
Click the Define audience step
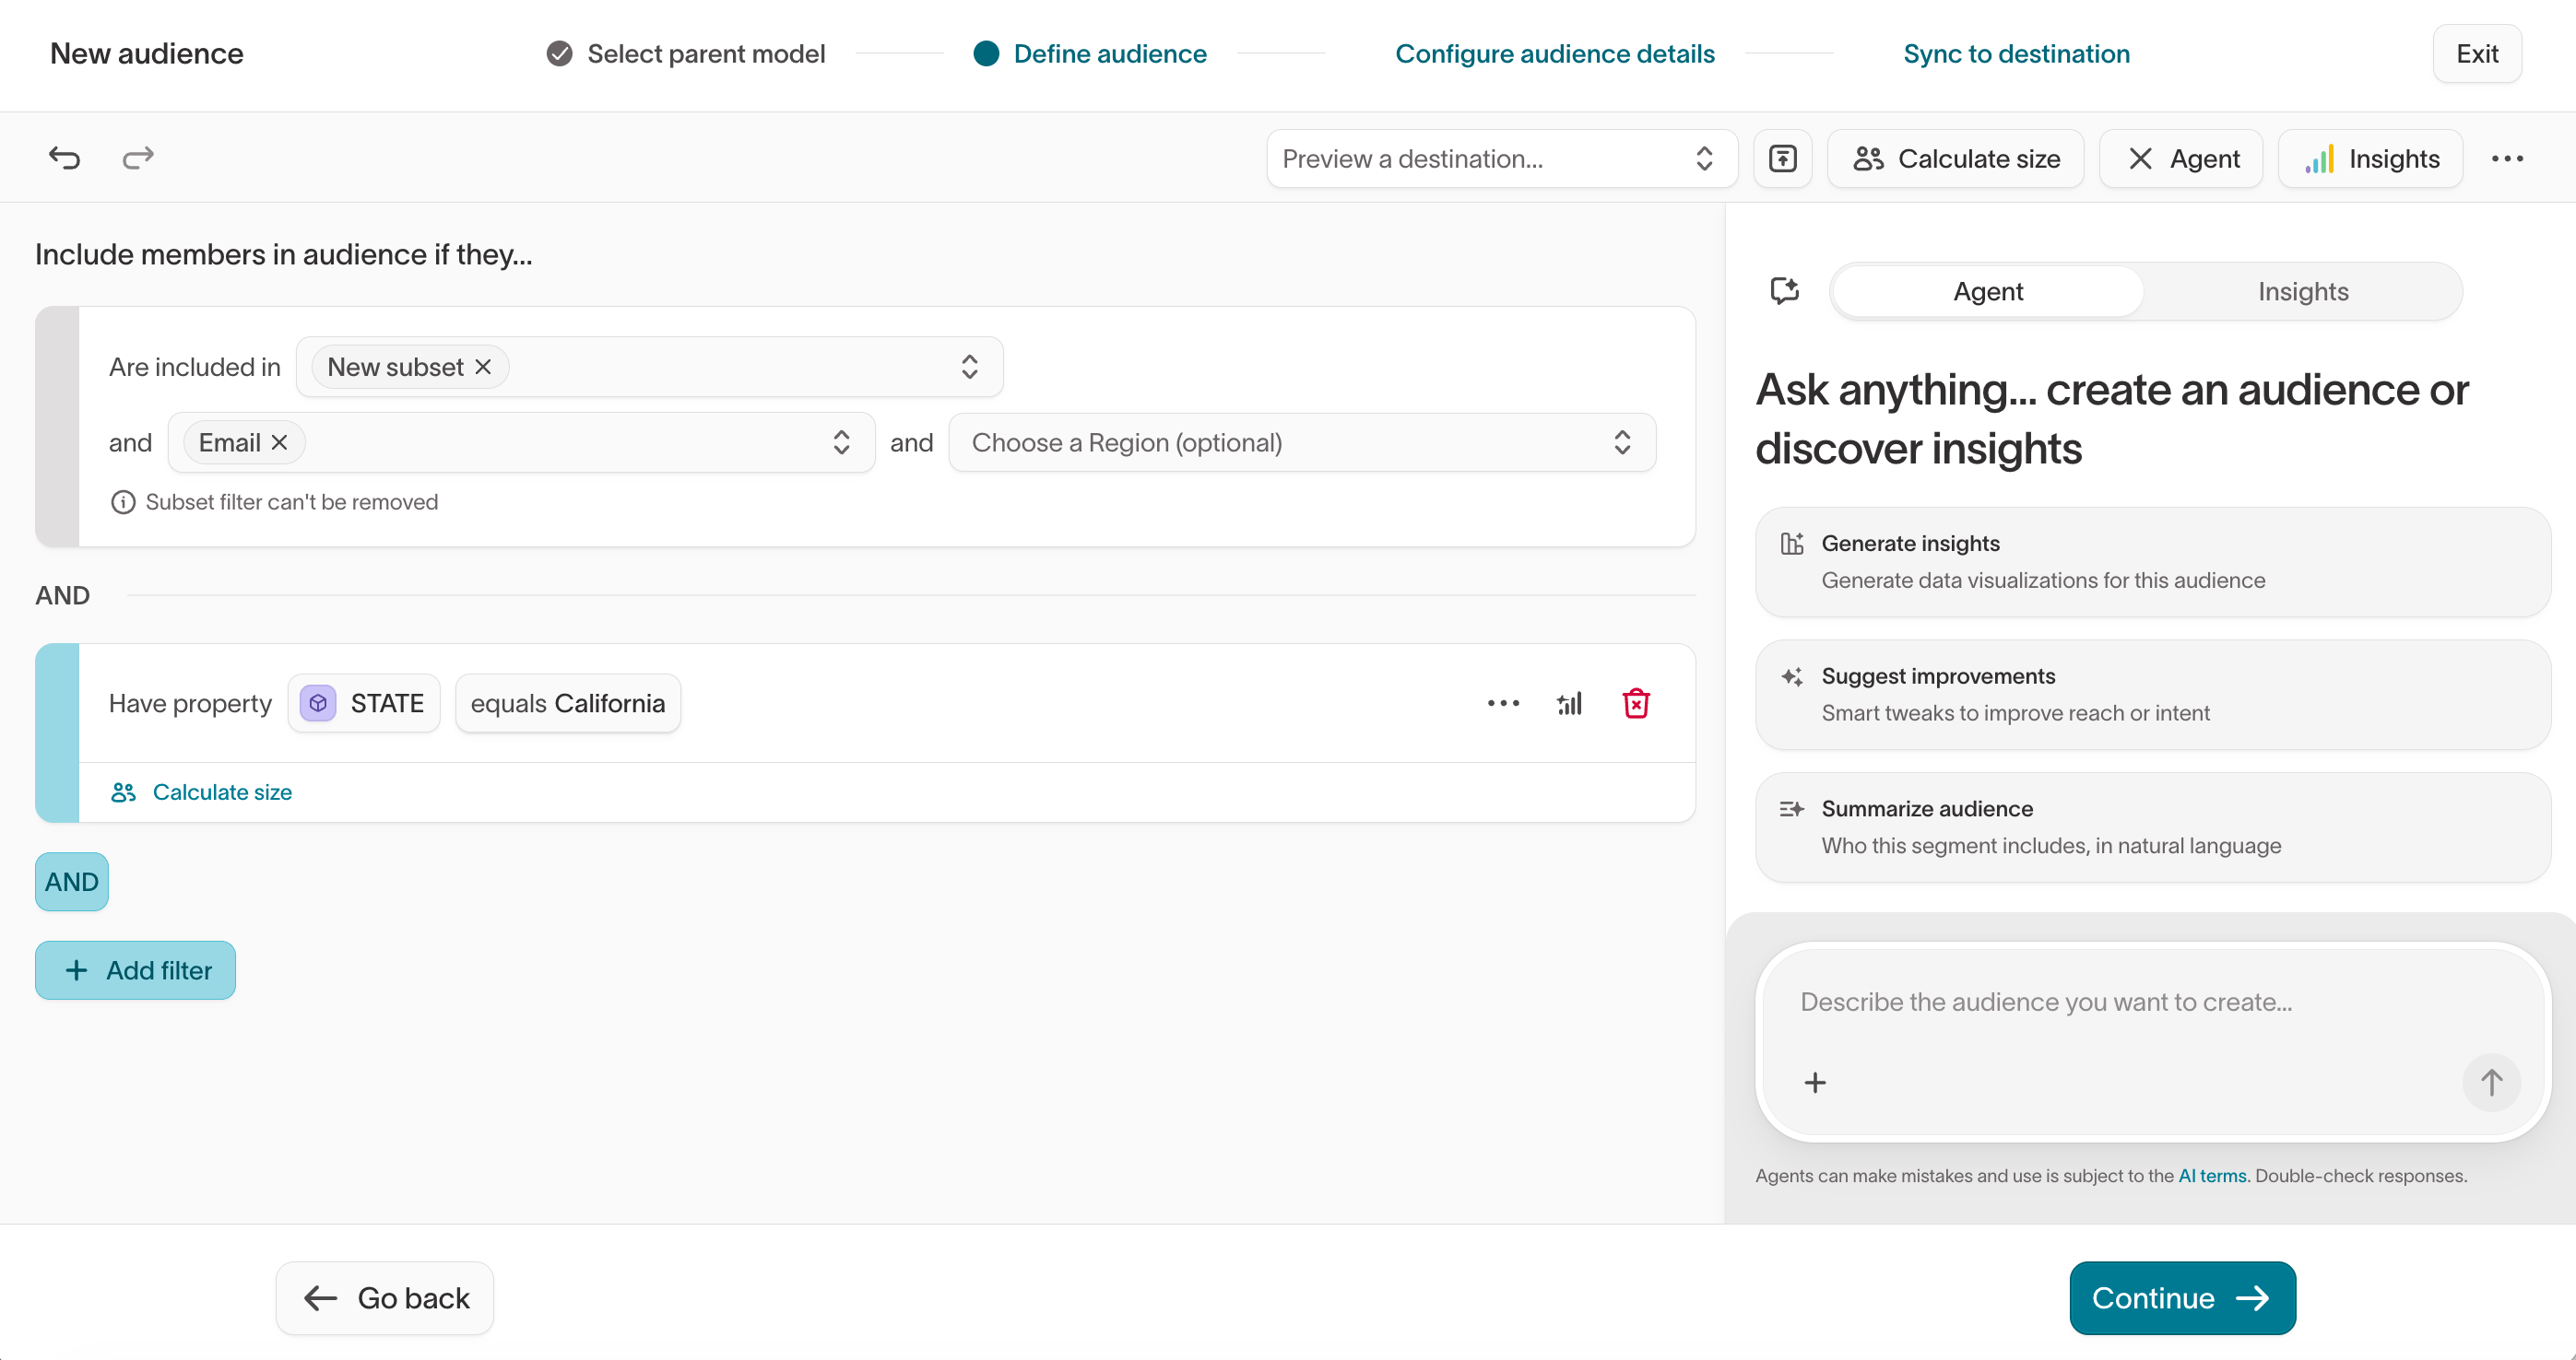click(x=1090, y=54)
